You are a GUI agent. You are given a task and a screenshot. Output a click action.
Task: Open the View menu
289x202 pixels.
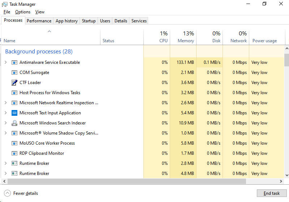click(40, 12)
